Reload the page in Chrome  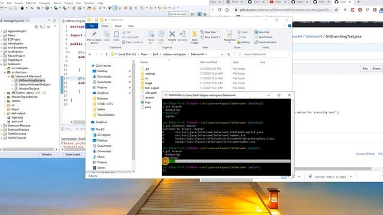pos(220,10)
